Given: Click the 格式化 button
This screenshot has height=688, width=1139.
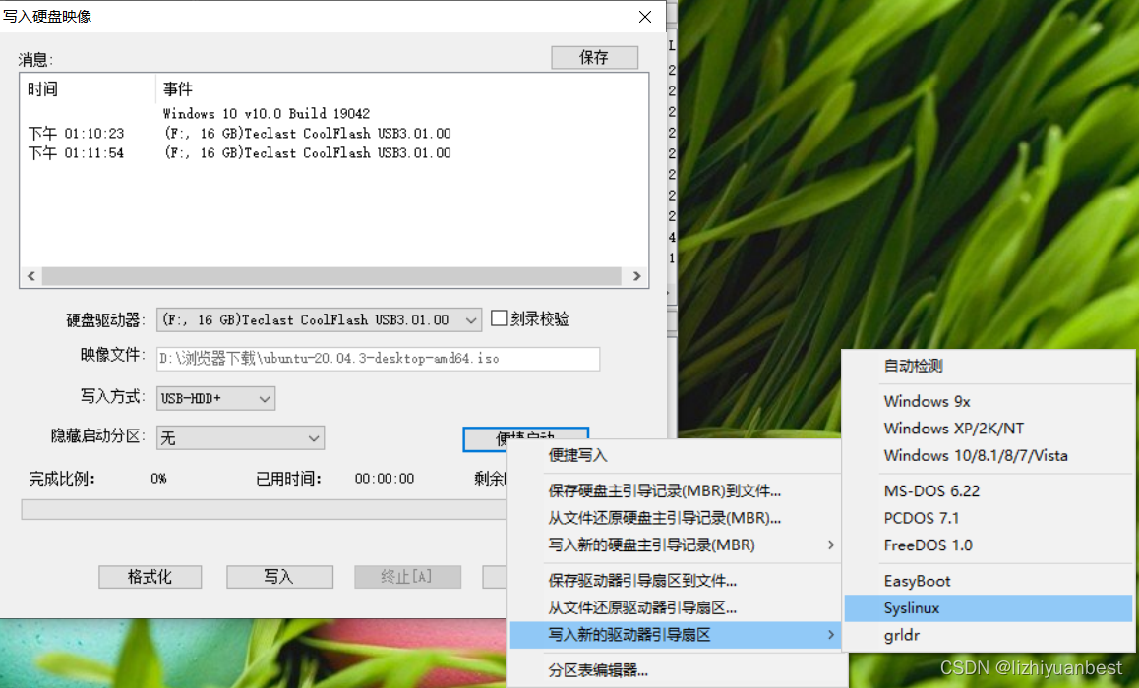Looking at the screenshot, I should [x=150, y=577].
